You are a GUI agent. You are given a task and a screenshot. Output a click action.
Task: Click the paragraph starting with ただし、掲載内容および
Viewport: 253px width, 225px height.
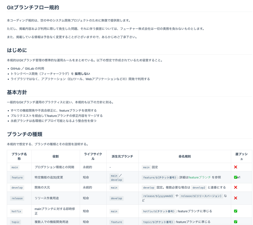[x=106, y=29]
